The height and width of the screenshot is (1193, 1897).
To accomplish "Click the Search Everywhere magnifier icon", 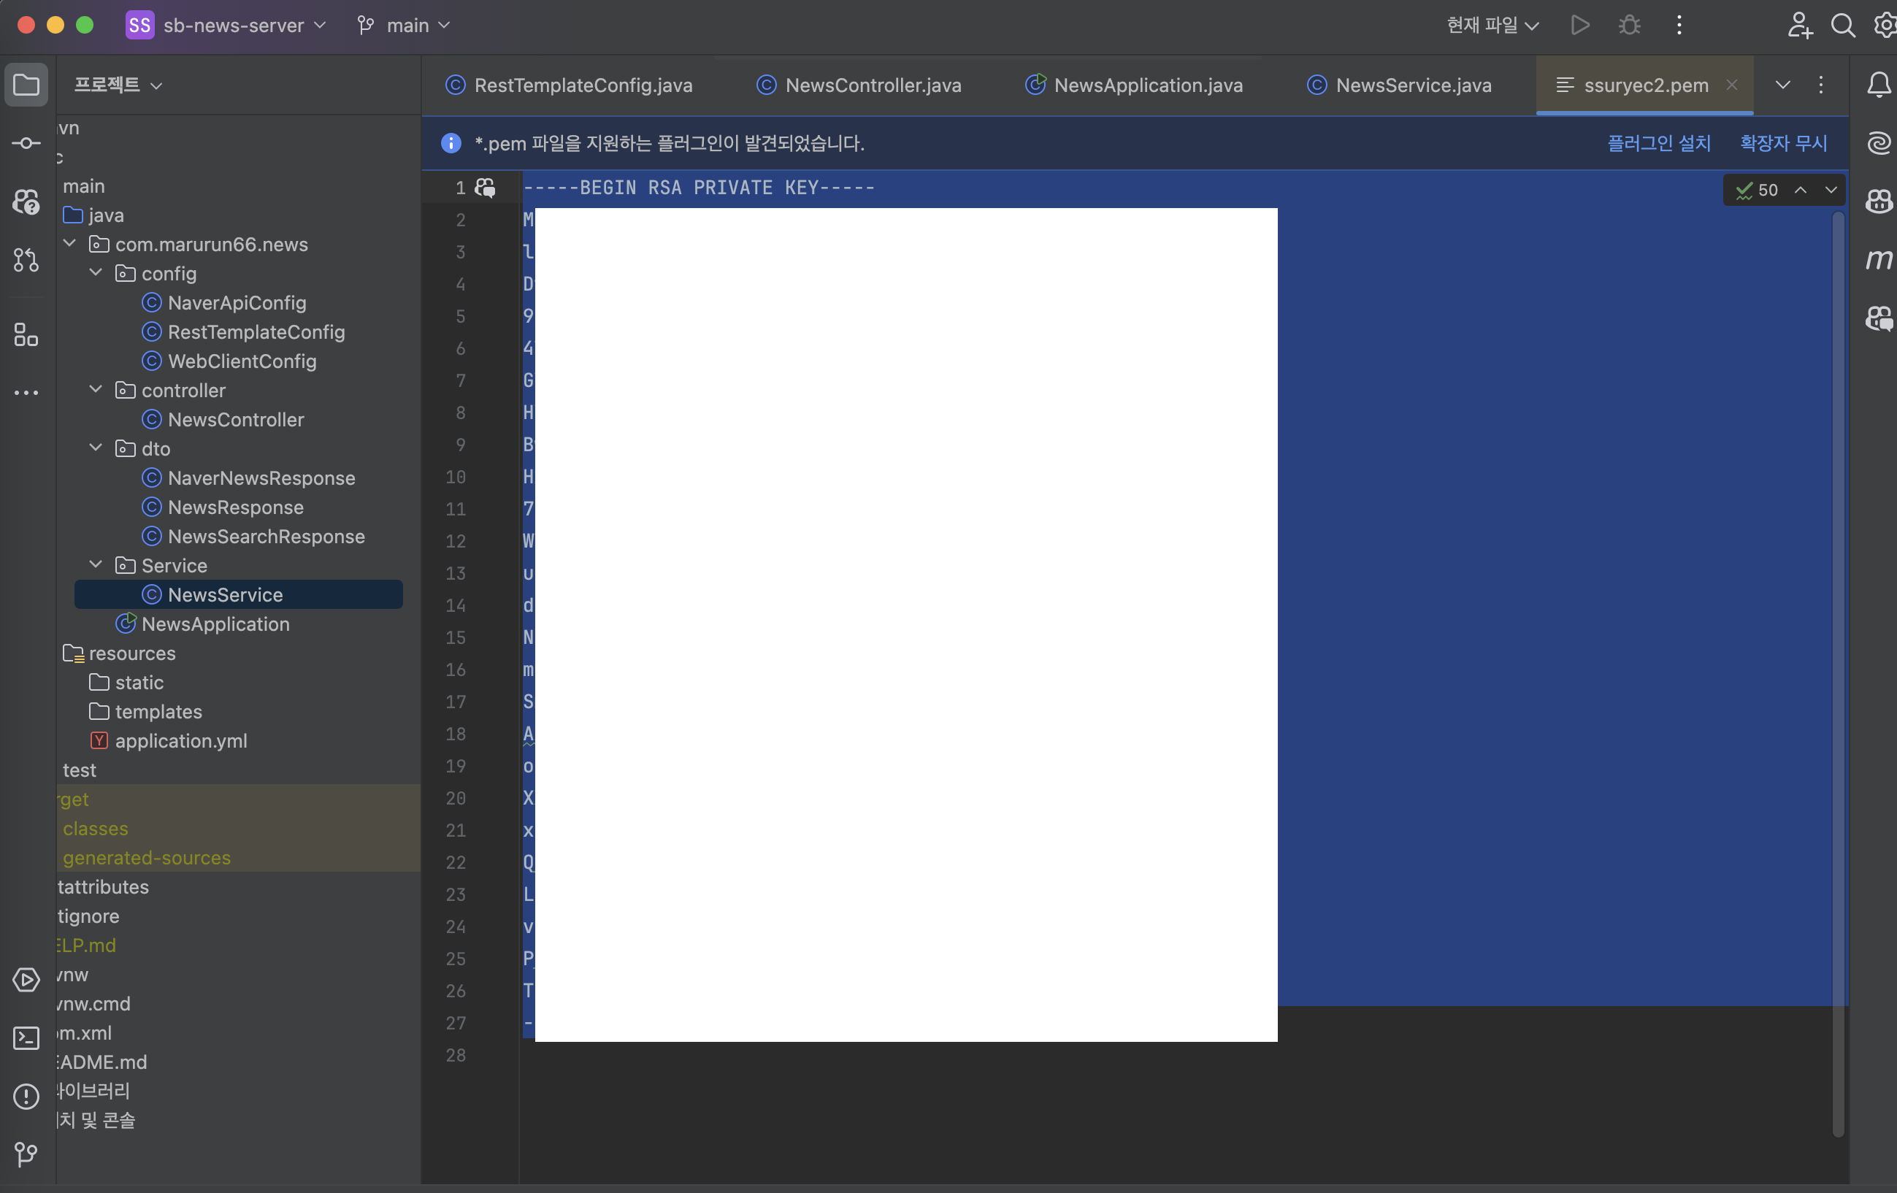I will pos(1843,26).
